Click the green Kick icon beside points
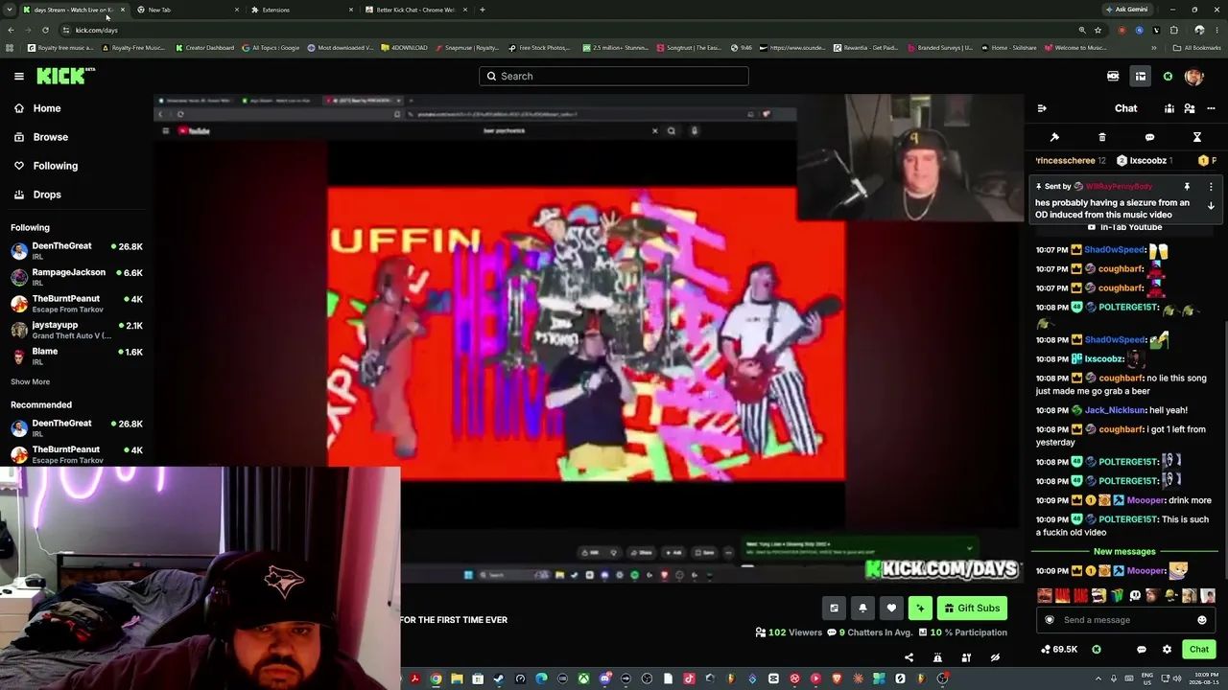 click(1097, 650)
